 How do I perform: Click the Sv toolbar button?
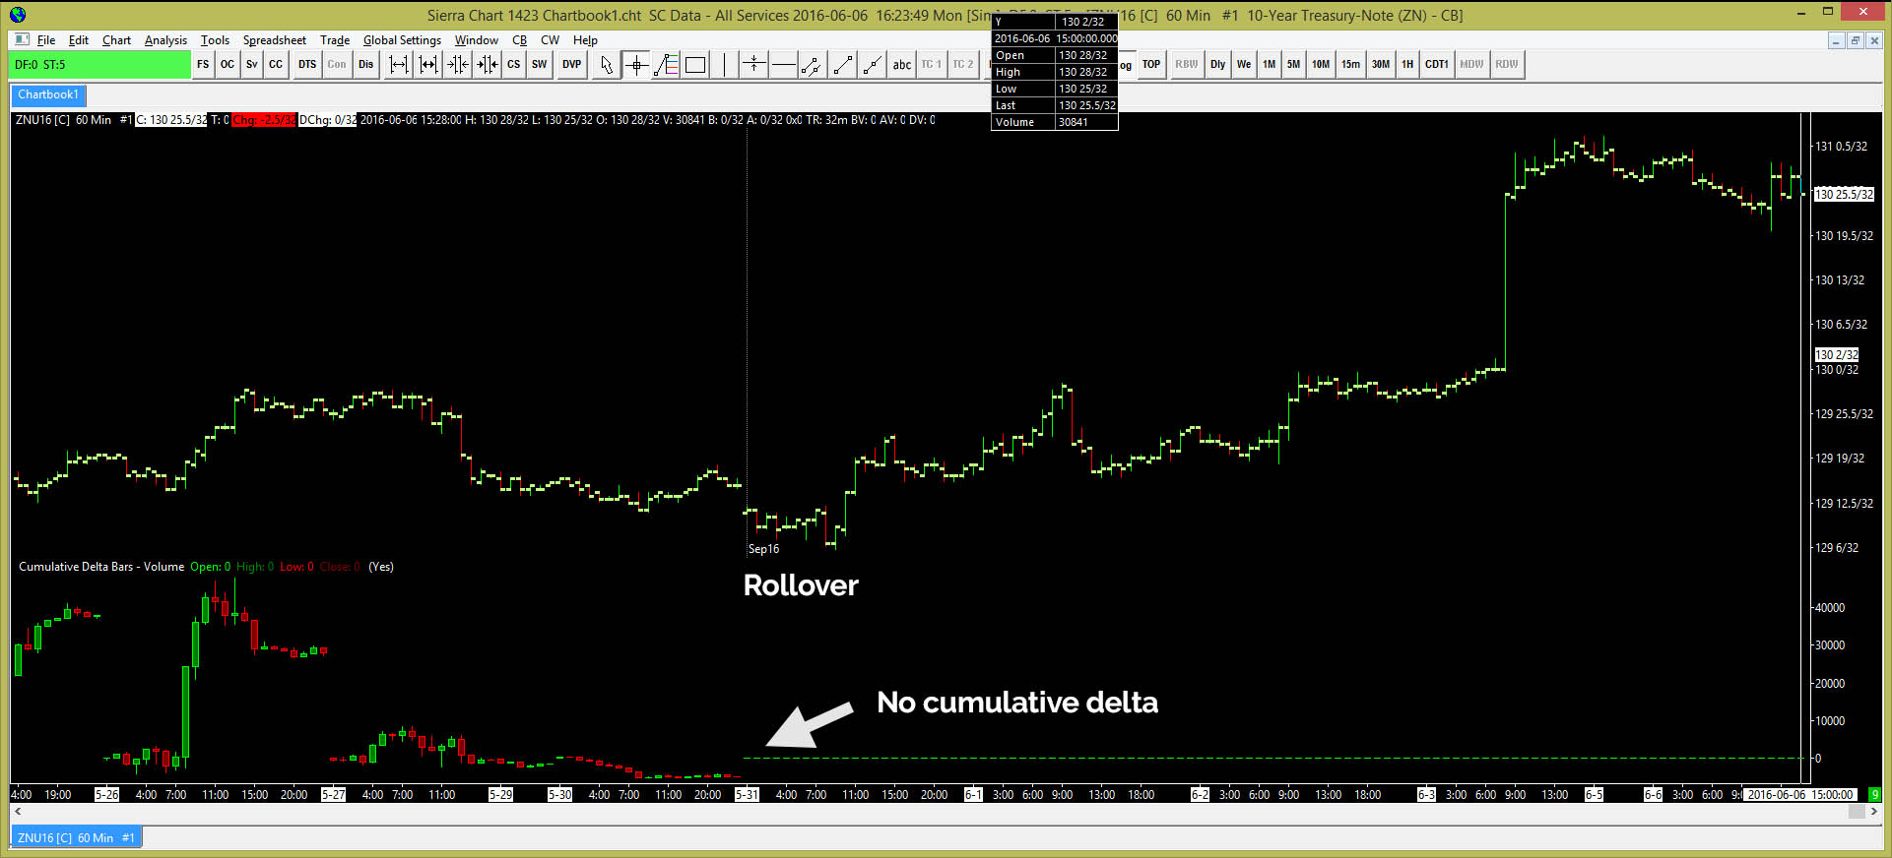[x=252, y=65]
